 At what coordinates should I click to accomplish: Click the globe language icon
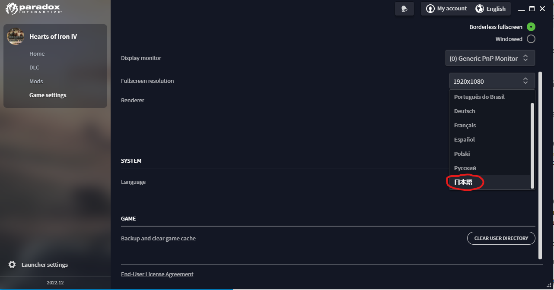click(479, 9)
